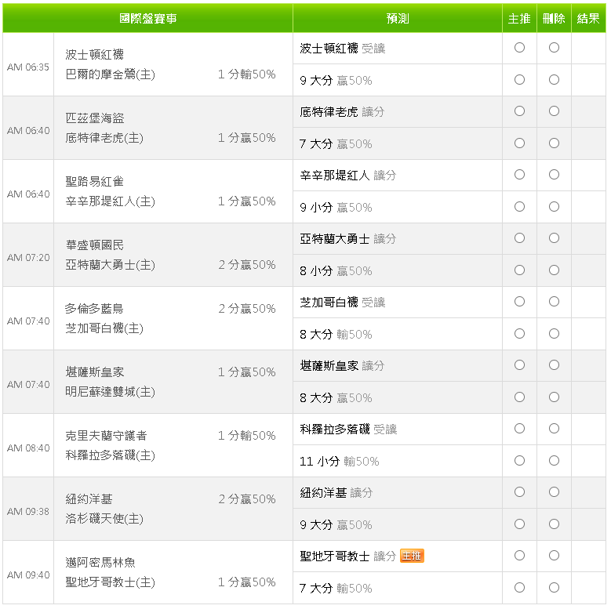Screen dimensions: 611x609
Task: Select 刪除 radio for 9 大分 贏50% at AM 09:38
Action: (554, 524)
